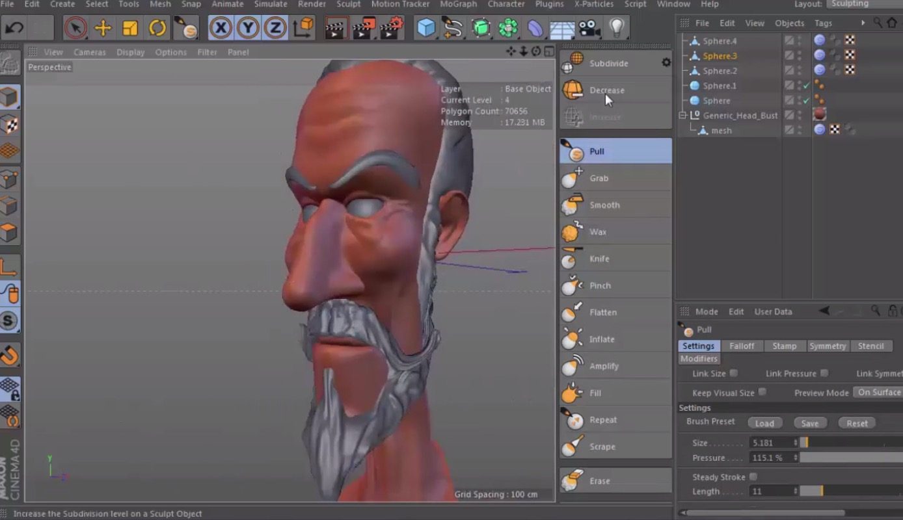Click the Subdivide sculpt button

click(608, 63)
